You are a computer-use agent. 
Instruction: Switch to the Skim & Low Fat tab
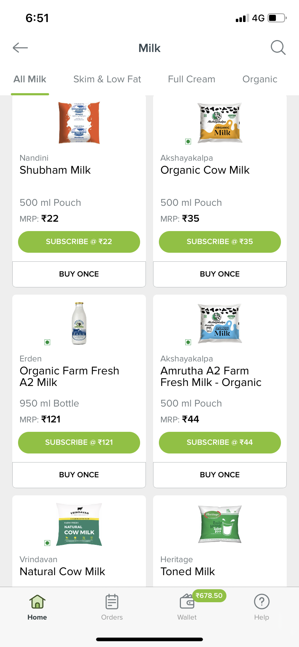tap(107, 79)
